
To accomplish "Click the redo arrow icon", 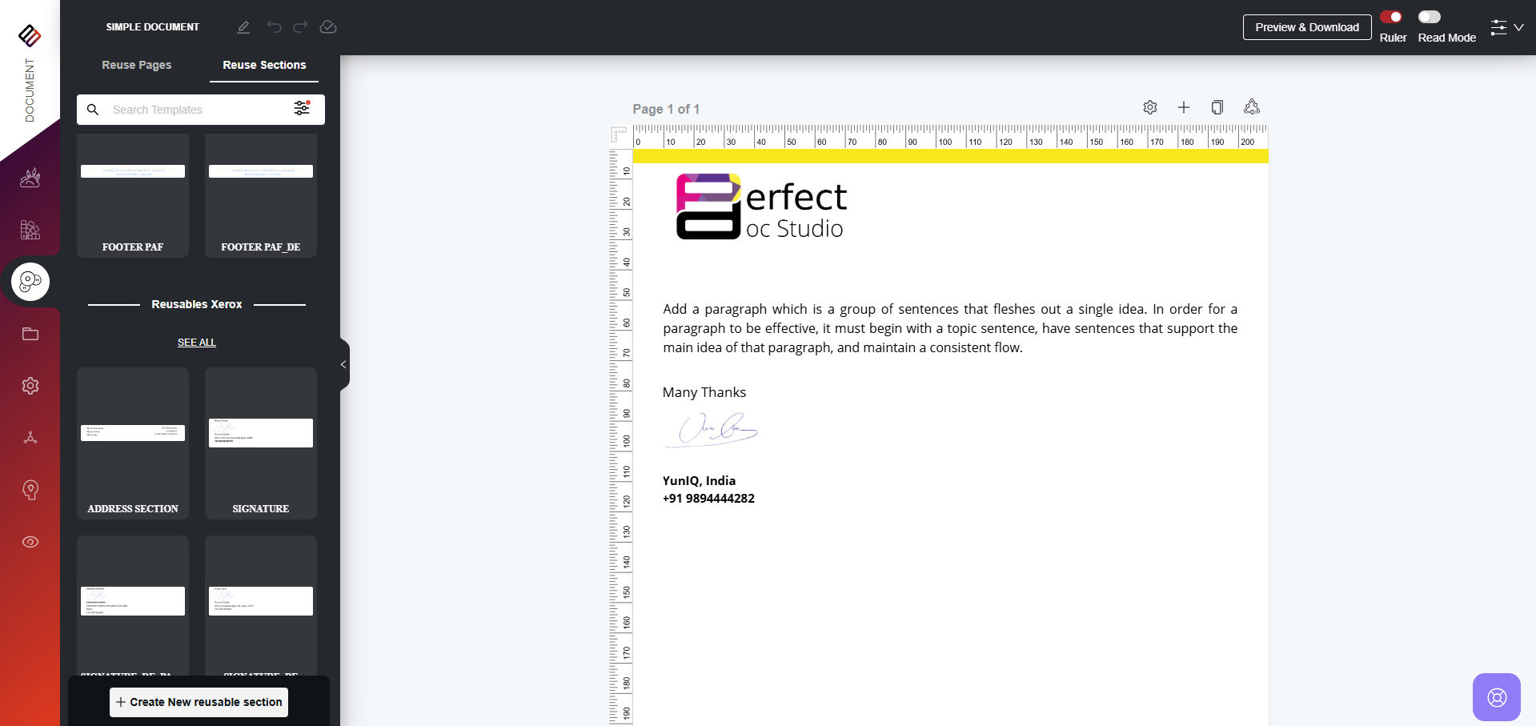I will 300,27.
